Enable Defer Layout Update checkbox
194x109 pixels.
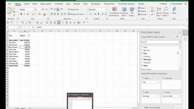142,107
